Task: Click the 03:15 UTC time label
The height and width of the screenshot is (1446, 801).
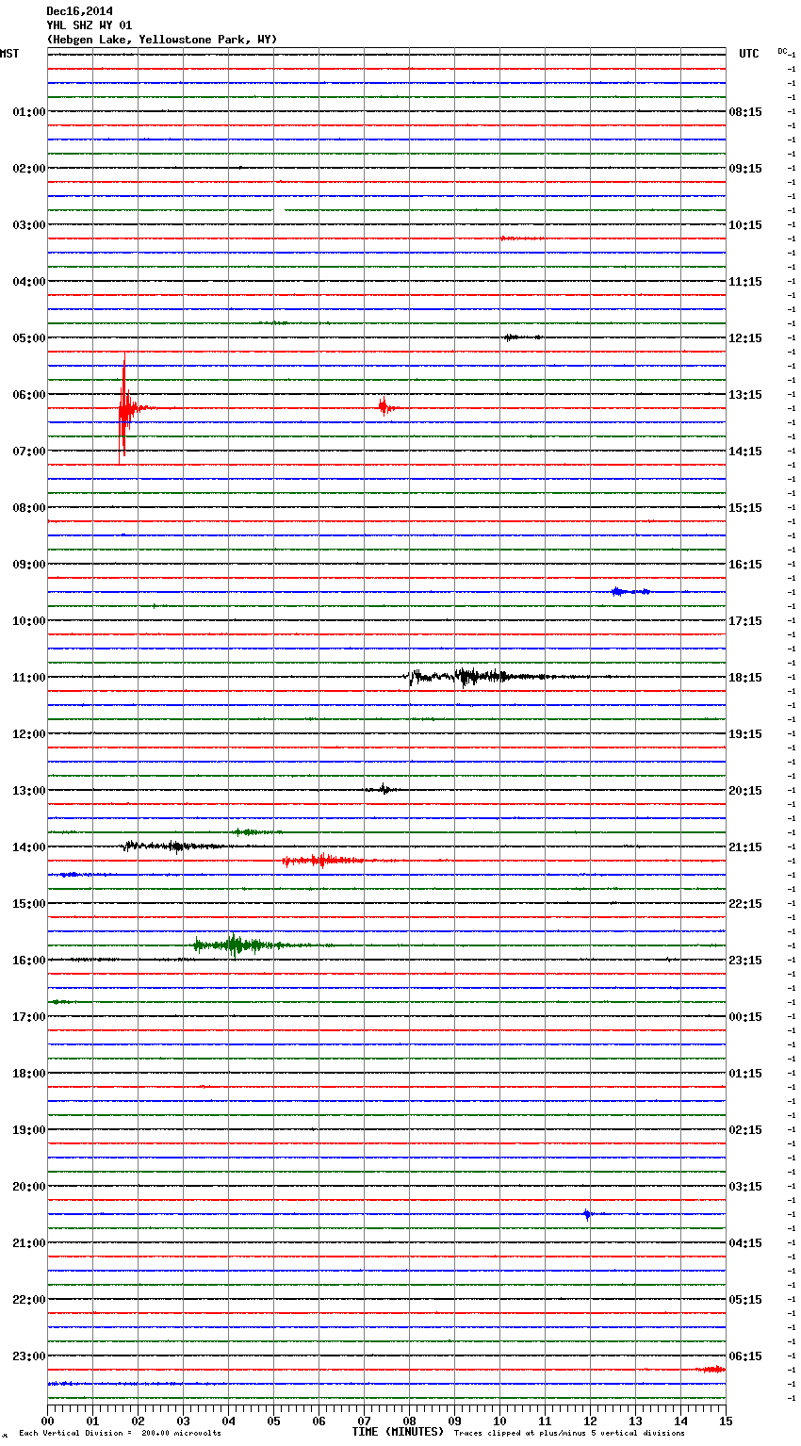Action: pyautogui.click(x=745, y=1187)
